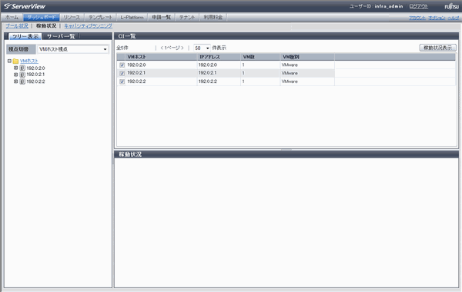Click the 稼動状況表示 button
Viewport: 462px width, 292px height.
pos(437,48)
